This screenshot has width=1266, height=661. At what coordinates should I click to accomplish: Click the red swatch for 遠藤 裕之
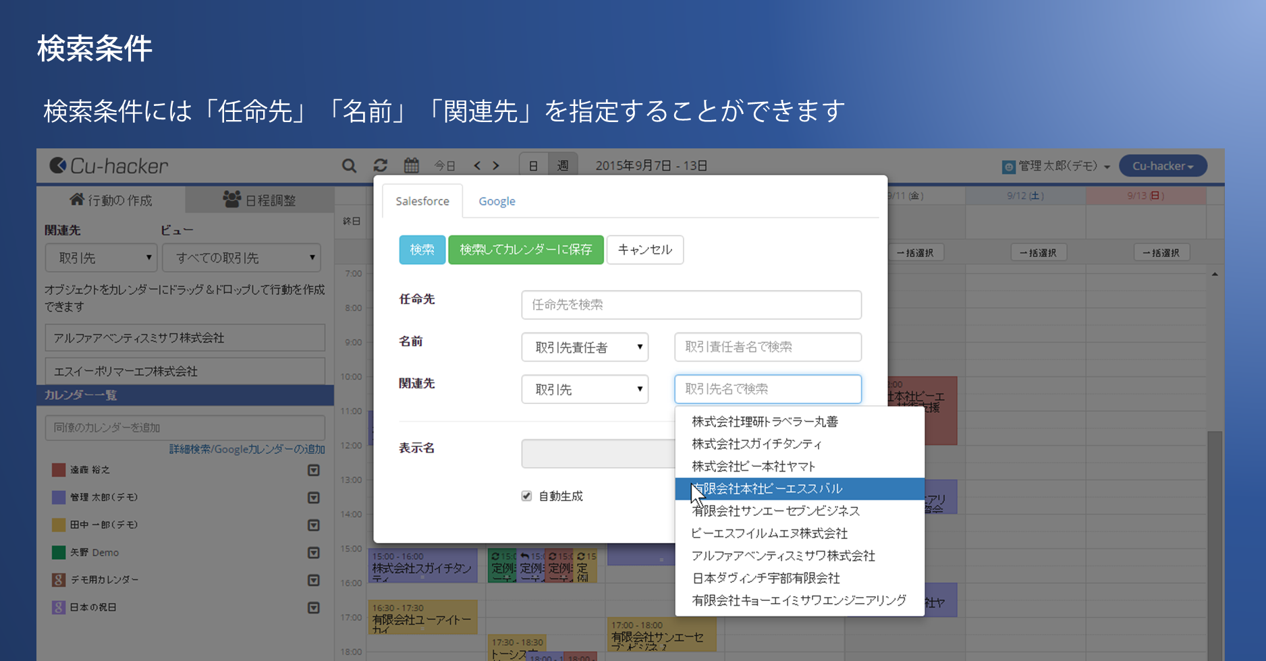[59, 470]
